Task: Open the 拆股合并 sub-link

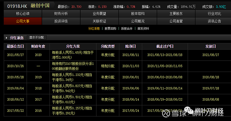Action: [127, 28]
